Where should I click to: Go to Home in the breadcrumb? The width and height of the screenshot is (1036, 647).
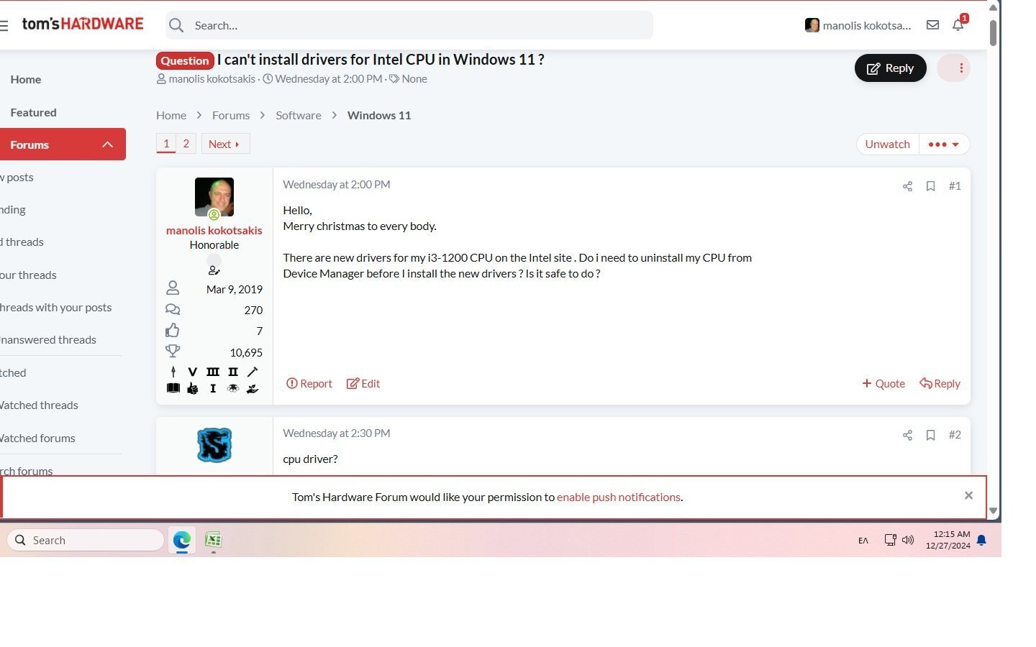(171, 115)
